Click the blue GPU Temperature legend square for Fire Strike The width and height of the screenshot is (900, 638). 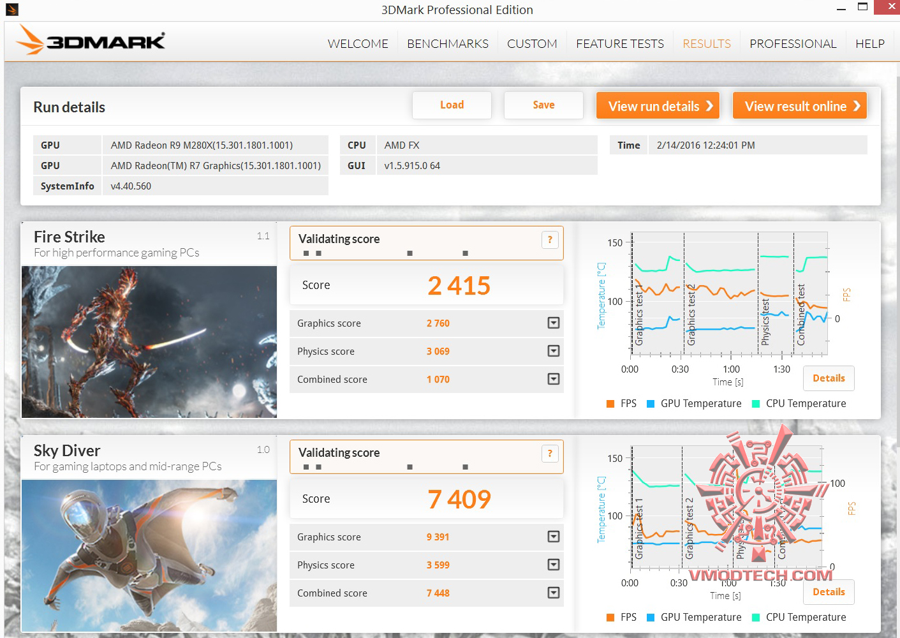651,404
